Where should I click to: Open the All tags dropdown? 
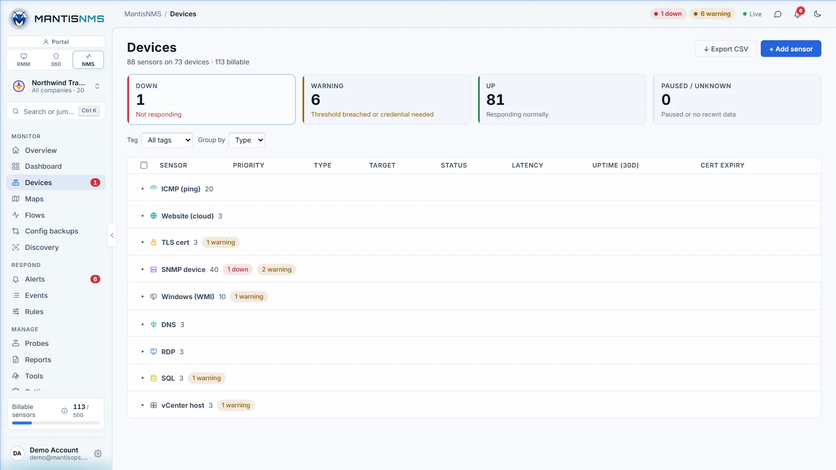[167, 140]
